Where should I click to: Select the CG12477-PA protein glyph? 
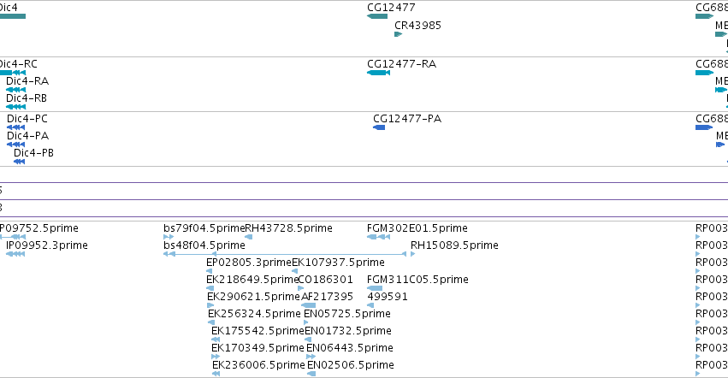379,127
